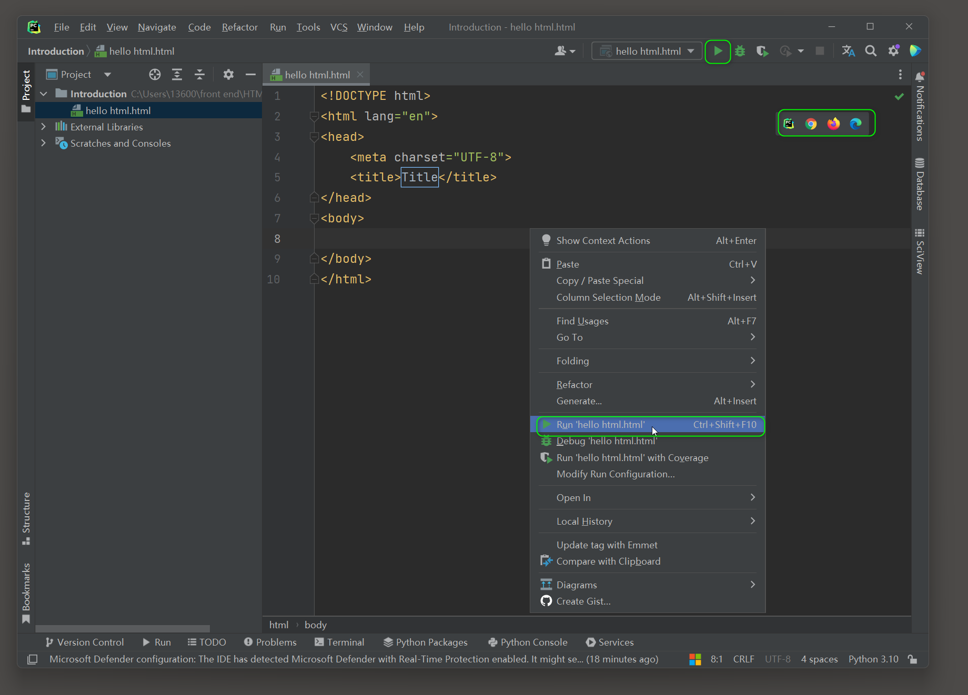Open page in built-in PyCharm preview icon
Image resolution: width=968 pixels, height=695 pixels.
(x=789, y=124)
